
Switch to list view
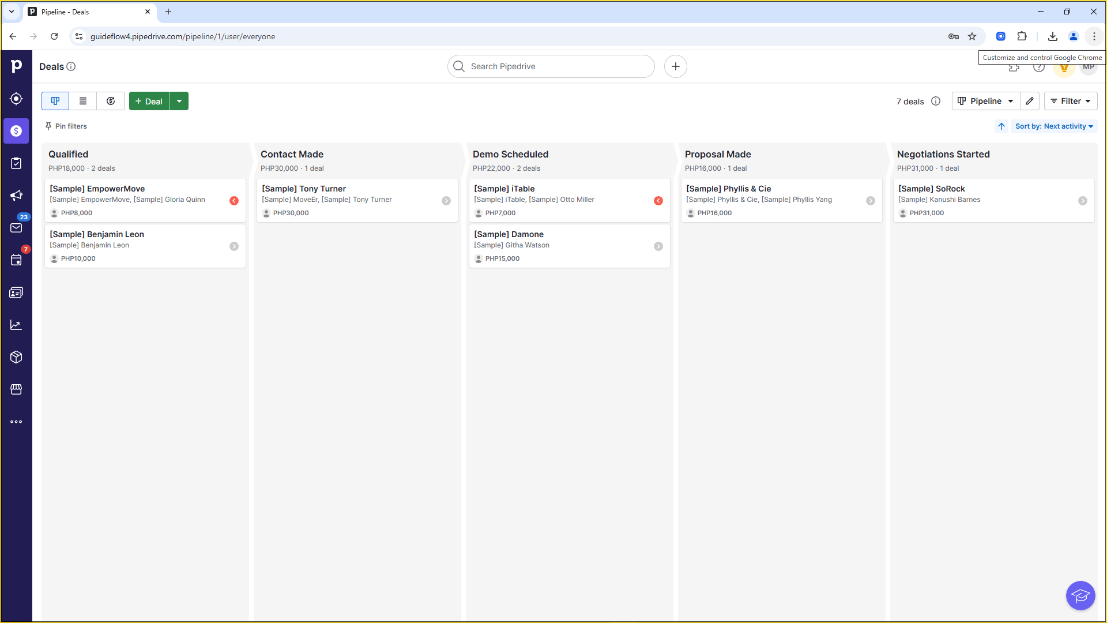click(x=83, y=101)
